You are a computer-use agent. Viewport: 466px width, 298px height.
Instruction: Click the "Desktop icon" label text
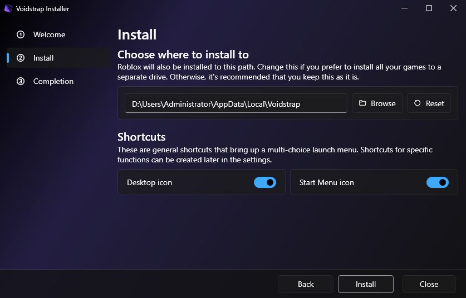click(x=150, y=182)
